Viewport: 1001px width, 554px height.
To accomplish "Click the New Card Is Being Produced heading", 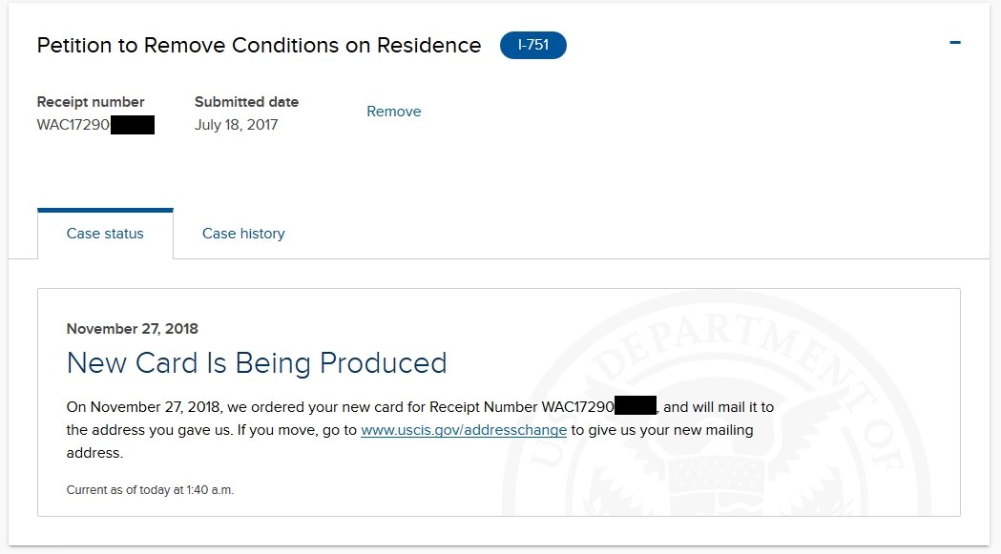I will click(x=257, y=363).
